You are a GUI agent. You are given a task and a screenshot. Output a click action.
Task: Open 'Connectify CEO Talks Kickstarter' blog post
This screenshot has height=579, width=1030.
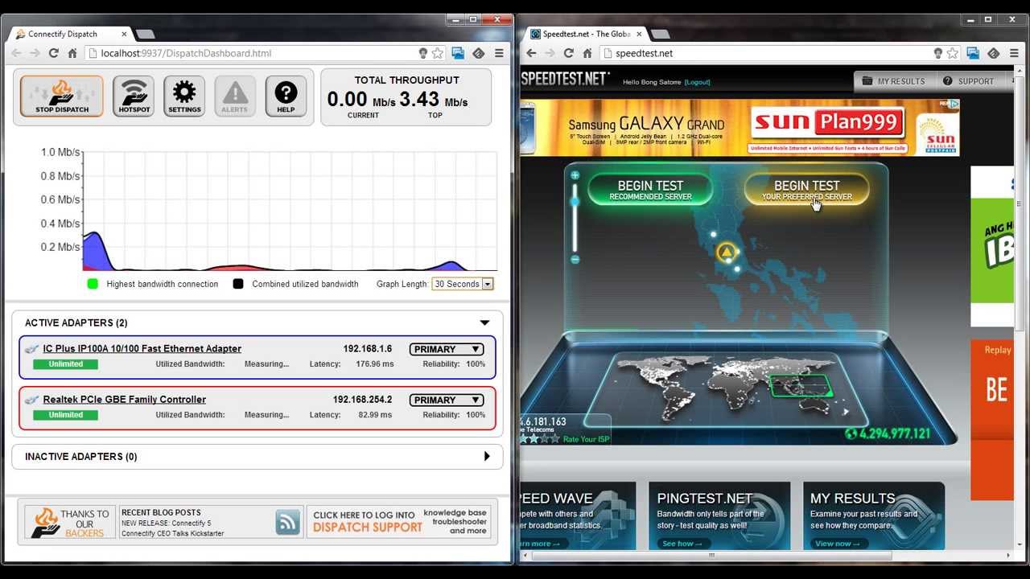[173, 533]
